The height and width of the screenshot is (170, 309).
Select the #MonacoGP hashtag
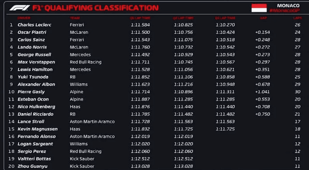point(285,11)
